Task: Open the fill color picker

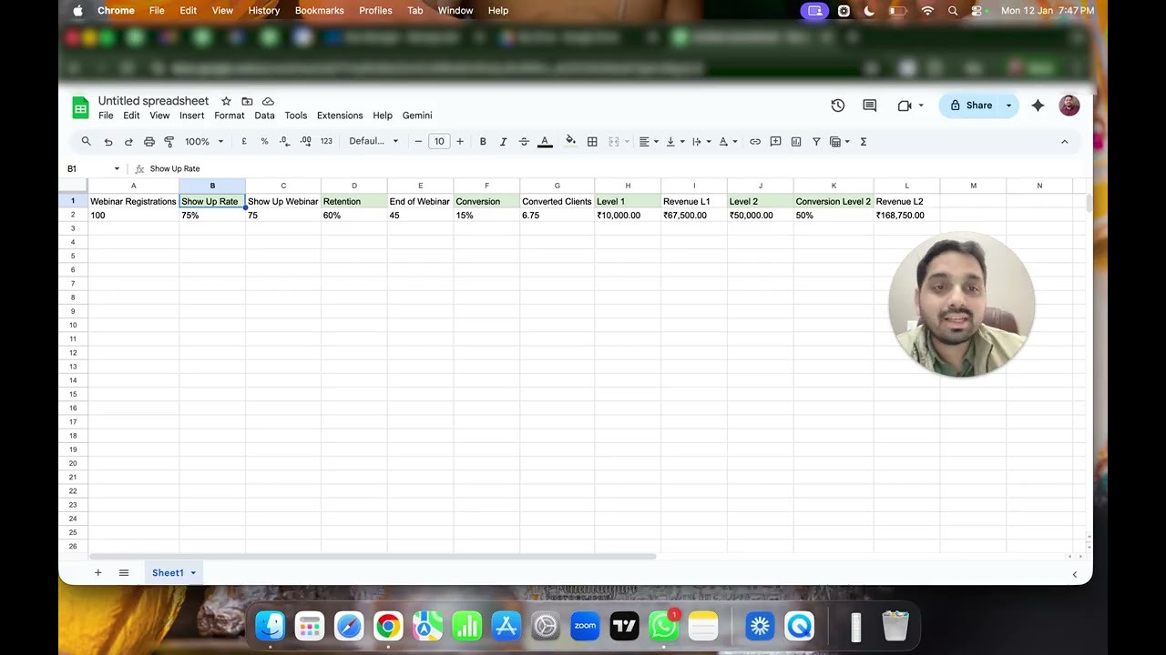Action: pos(570,142)
